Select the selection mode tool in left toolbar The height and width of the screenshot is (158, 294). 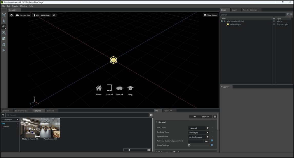(x=4, y=15)
